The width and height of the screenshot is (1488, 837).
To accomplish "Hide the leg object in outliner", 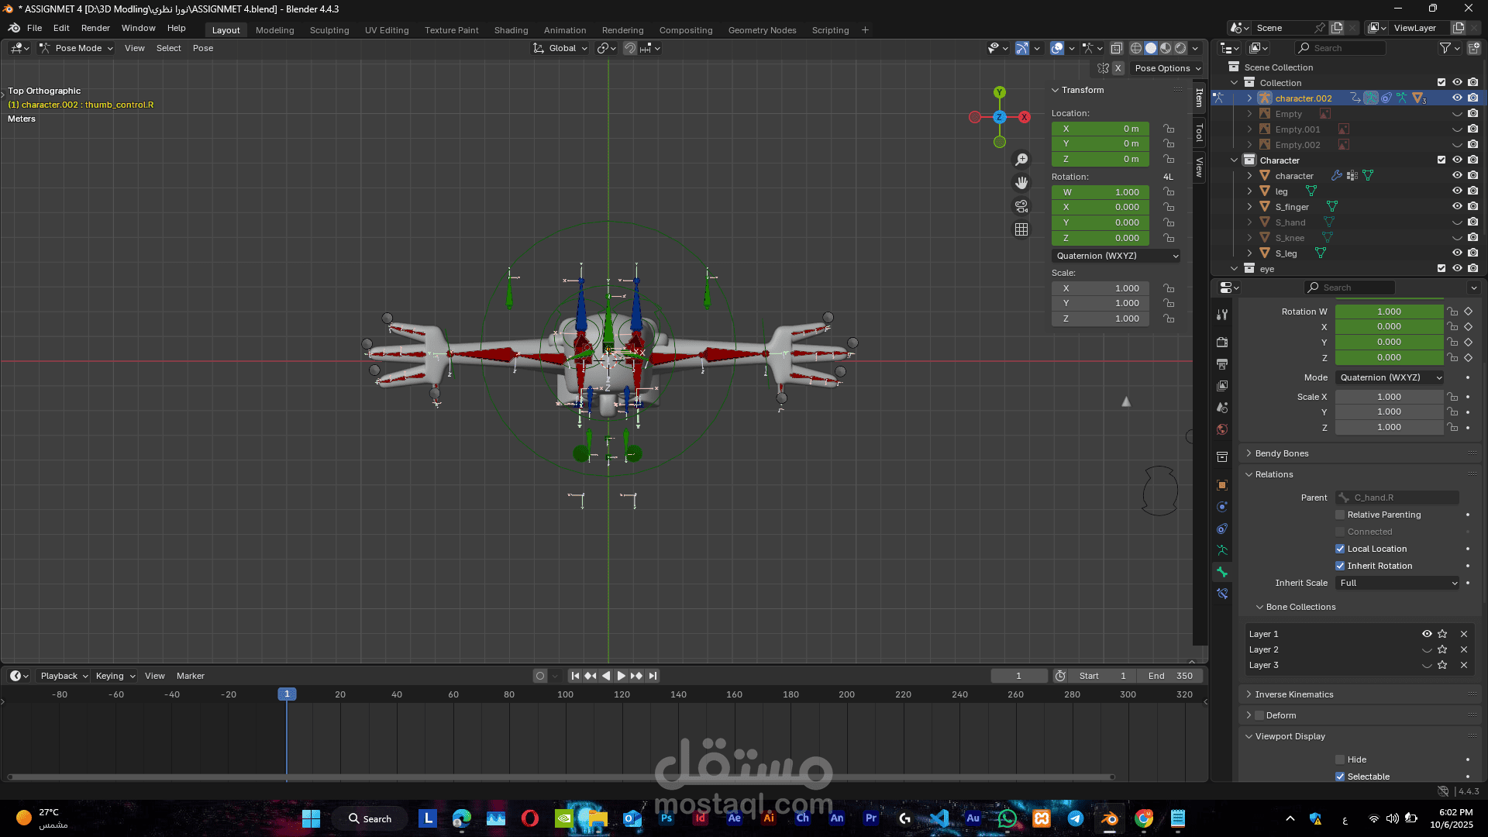I will pyautogui.click(x=1457, y=191).
